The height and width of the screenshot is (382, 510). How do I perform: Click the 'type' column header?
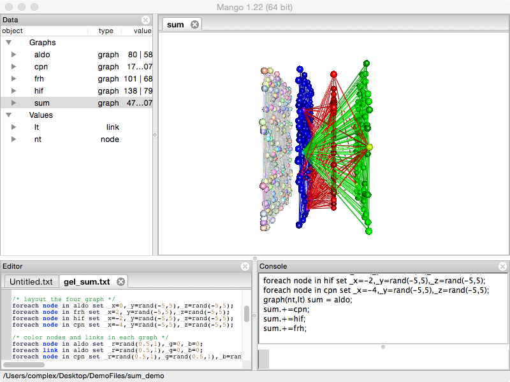coord(106,31)
